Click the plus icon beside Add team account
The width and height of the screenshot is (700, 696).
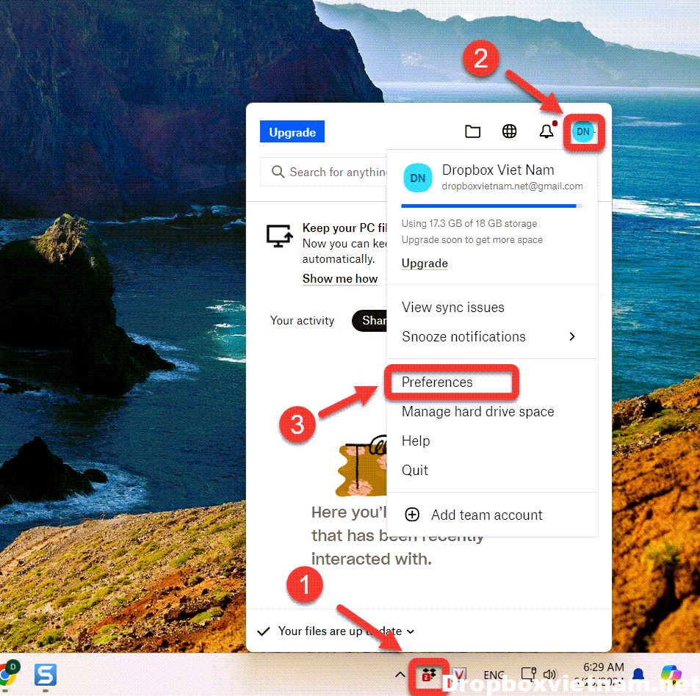412,515
